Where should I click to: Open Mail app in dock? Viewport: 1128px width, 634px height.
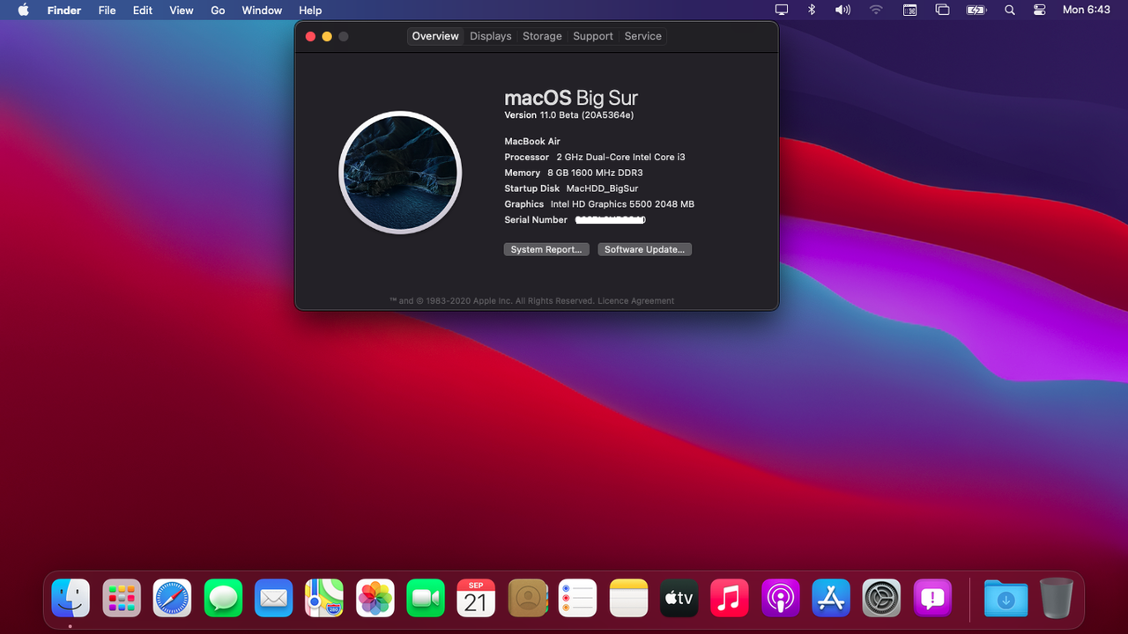coord(273,598)
